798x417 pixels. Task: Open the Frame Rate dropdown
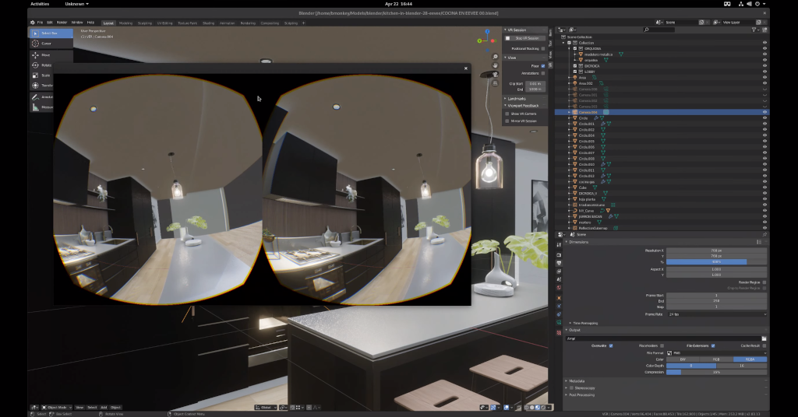[717, 314]
